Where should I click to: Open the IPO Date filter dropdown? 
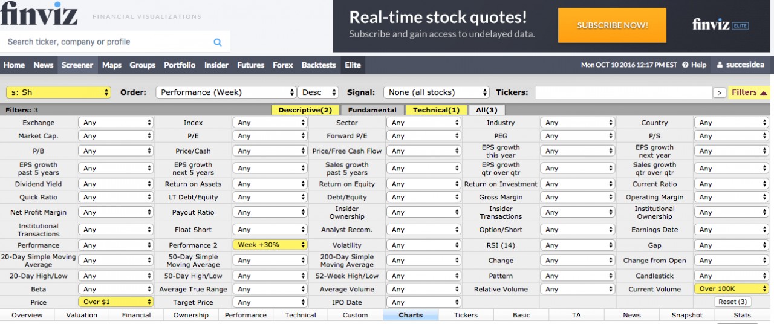click(x=424, y=302)
